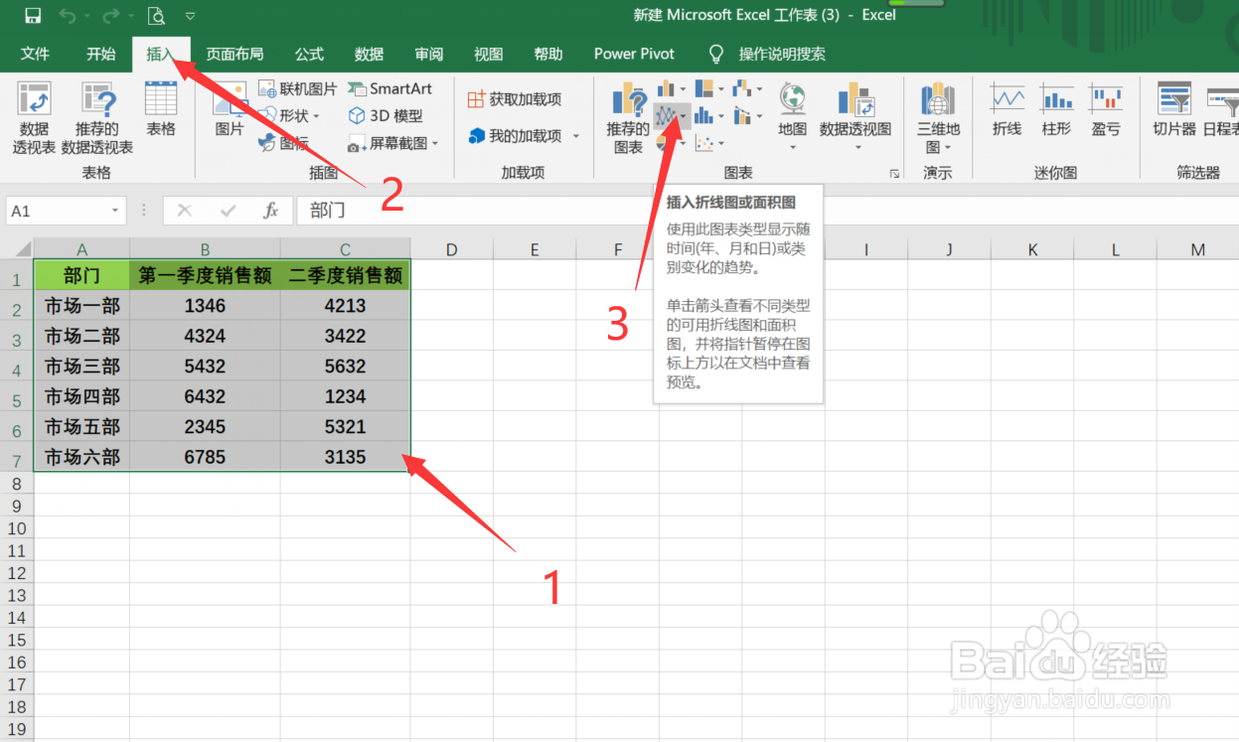Select cell A1 containing 部门
Image resolution: width=1239 pixels, height=742 pixels.
coord(81,275)
